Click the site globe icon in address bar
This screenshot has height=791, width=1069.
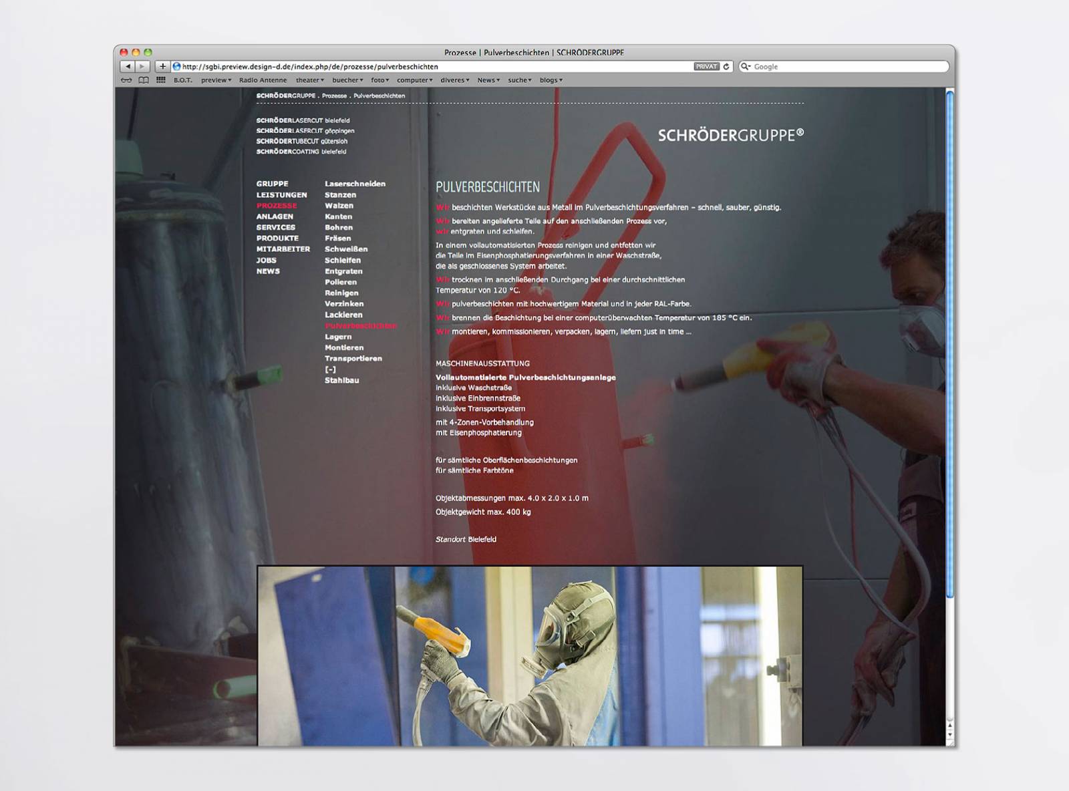(x=176, y=67)
